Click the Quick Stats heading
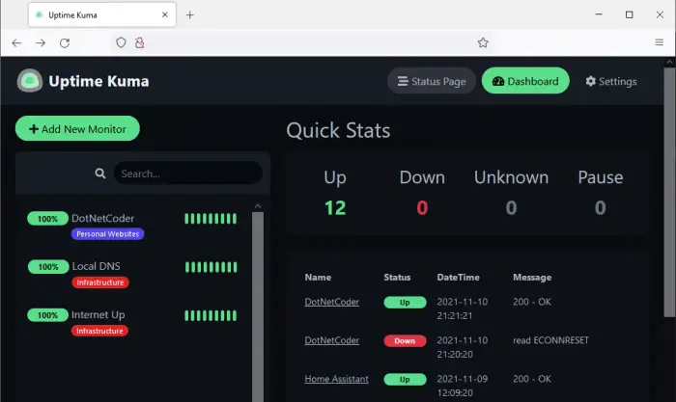This screenshot has height=402, width=676. pyautogui.click(x=338, y=130)
